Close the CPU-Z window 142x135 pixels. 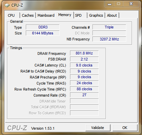tap(131, 4)
